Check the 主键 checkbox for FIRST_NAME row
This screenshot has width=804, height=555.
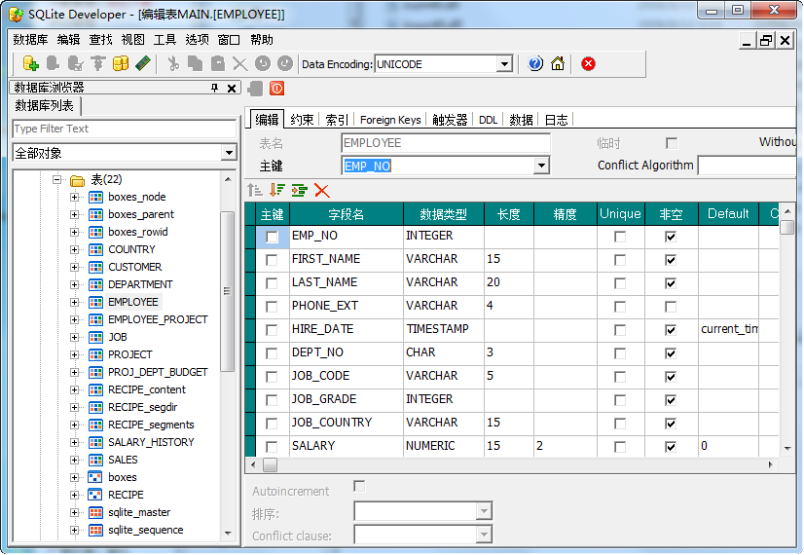[272, 260]
